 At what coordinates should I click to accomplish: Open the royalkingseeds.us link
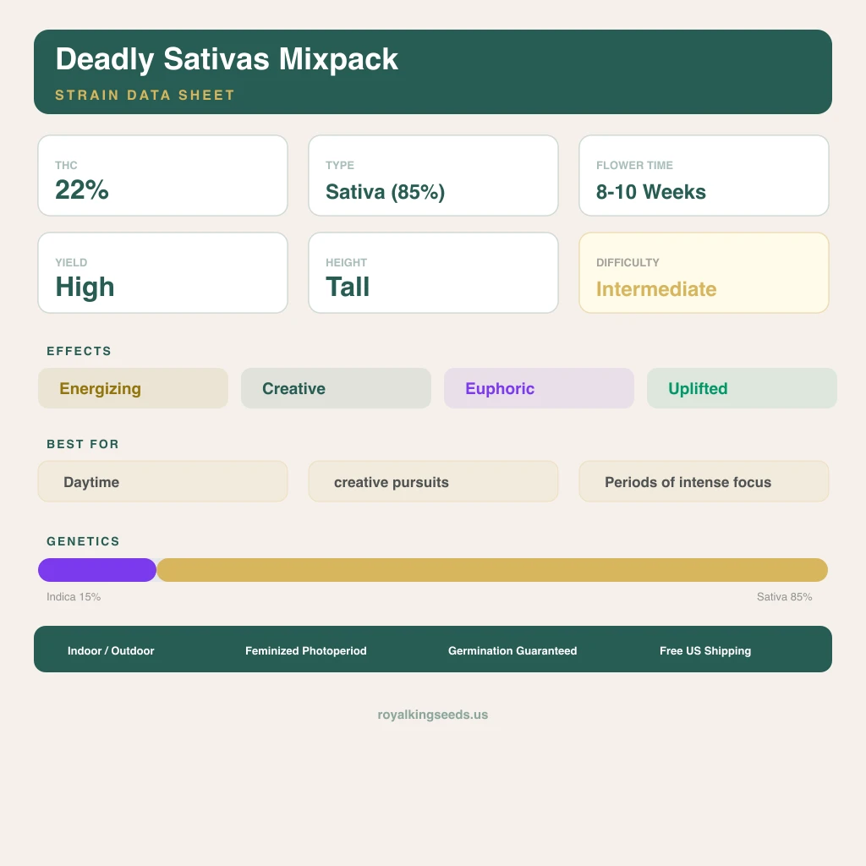[433, 715]
